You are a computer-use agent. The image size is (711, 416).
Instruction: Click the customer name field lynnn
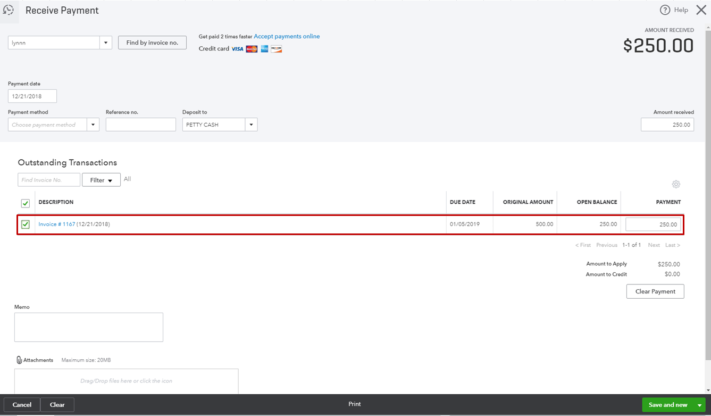click(54, 43)
